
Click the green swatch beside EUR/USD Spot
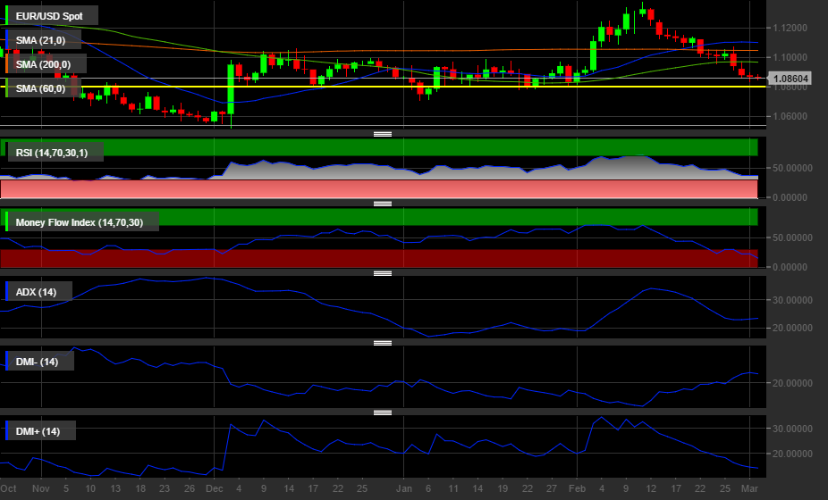pos(8,16)
